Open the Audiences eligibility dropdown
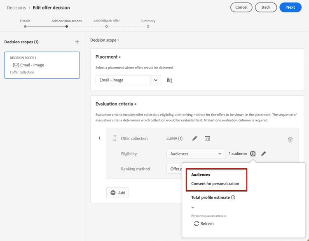The image size is (309, 241). [196, 154]
